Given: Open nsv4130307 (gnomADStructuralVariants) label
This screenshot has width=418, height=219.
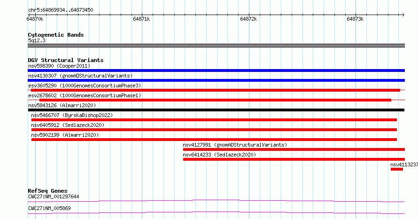Looking at the screenshot, I should 80,76.
